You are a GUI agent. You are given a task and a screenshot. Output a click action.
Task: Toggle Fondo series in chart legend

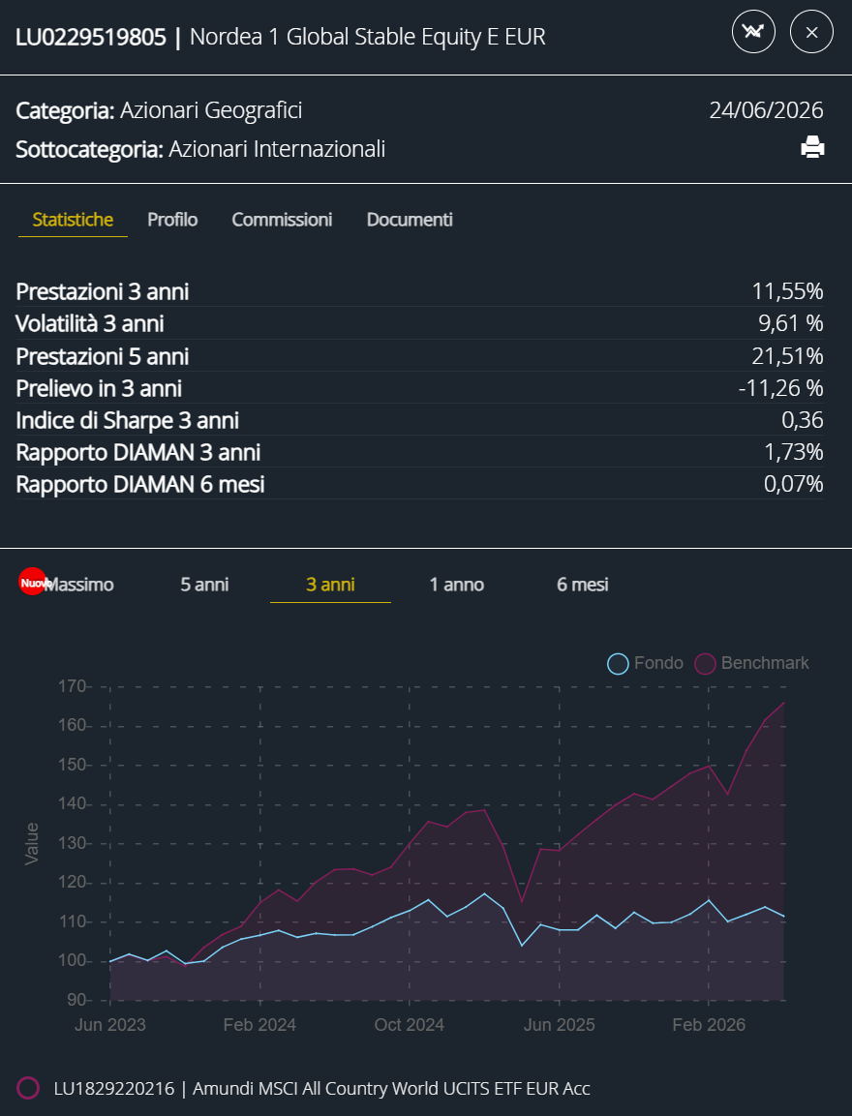[x=645, y=663]
